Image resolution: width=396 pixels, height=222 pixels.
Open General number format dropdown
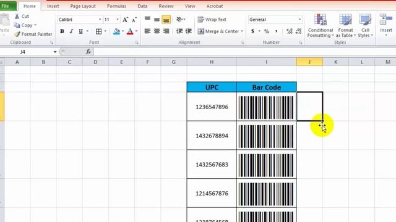pyautogui.click(x=299, y=19)
